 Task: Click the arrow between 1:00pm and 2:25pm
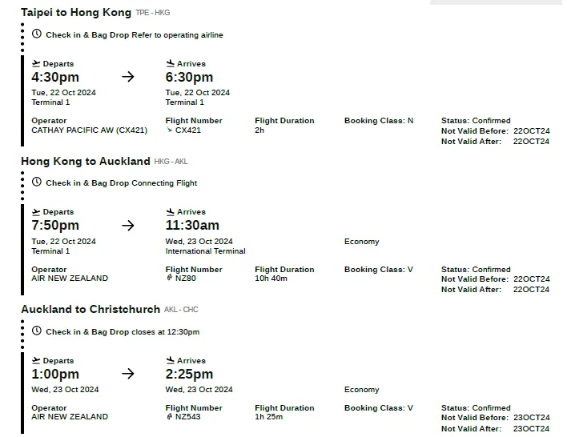[x=128, y=374]
